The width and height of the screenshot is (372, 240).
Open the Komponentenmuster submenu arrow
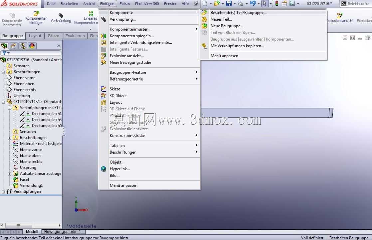196,29
